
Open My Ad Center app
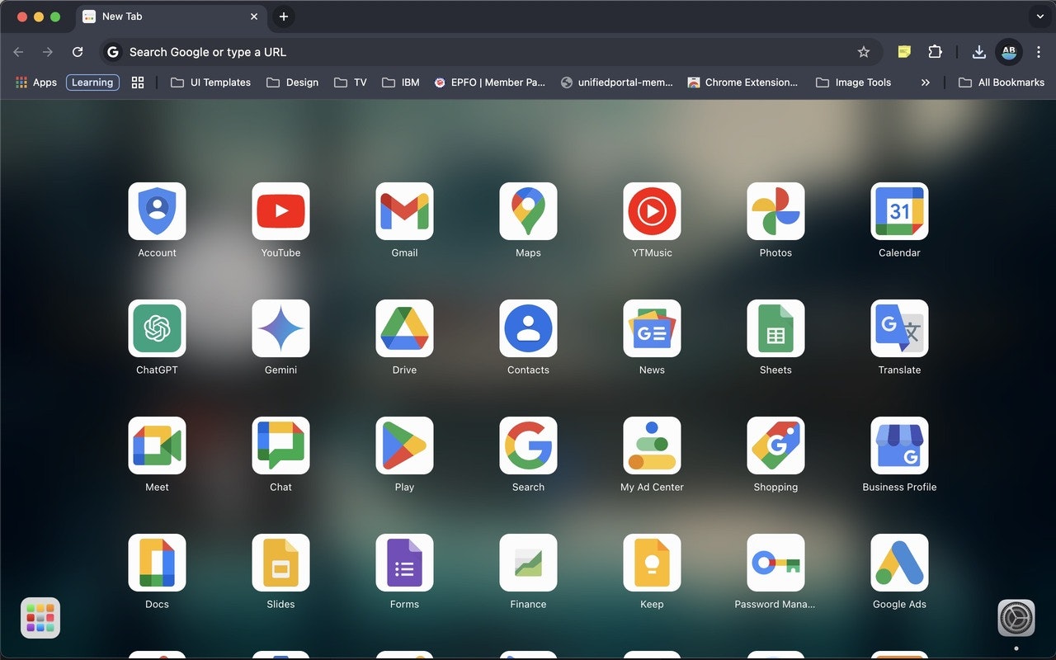click(652, 445)
